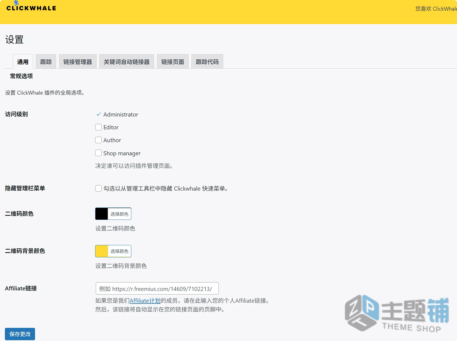Click the 访问级别 label
457x341 pixels.
click(x=16, y=114)
